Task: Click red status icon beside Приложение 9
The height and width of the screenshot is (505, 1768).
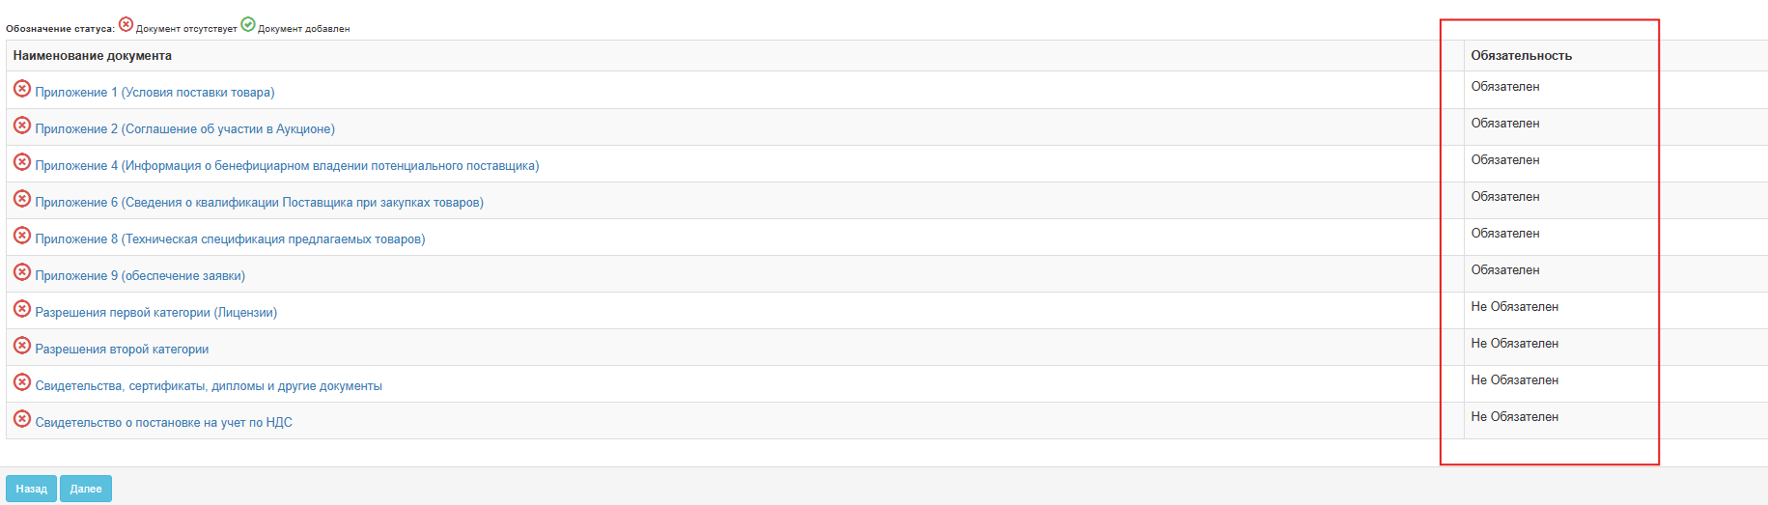Action: [22, 272]
